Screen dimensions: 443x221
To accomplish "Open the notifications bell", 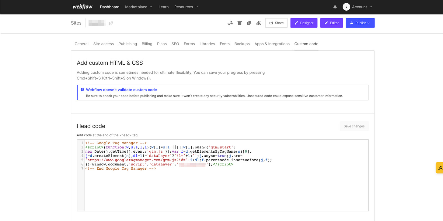I will pyautogui.click(x=335, y=7).
